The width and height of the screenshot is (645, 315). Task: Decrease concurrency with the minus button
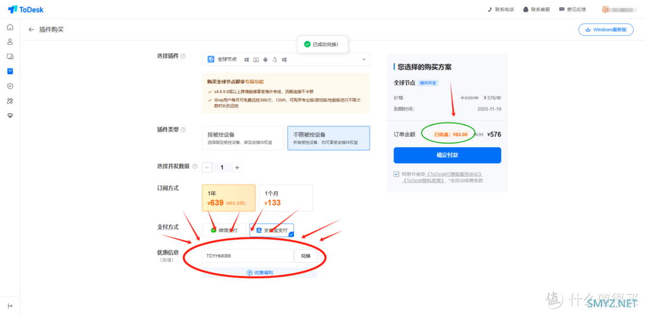[207, 167]
